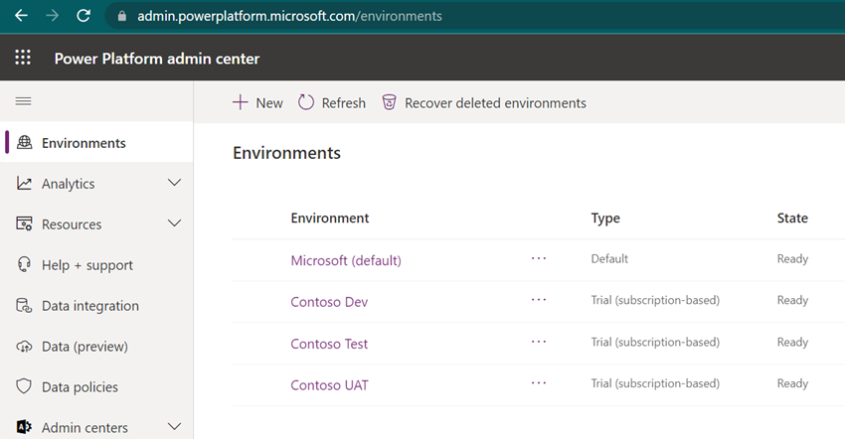Reload the page with browser refresh icon
Image resolution: width=845 pixels, height=439 pixels.
click(84, 16)
